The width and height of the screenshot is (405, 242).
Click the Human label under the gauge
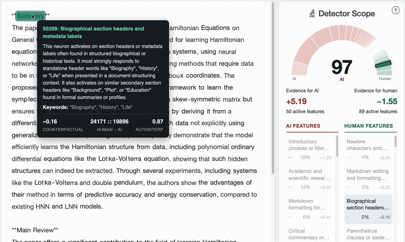385,79
